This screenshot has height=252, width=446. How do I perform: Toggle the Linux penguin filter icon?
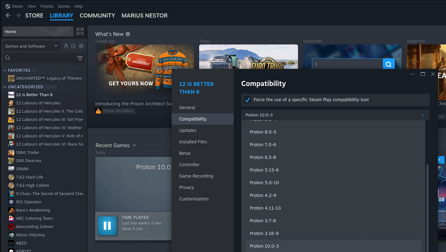click(x=66, y=46)
